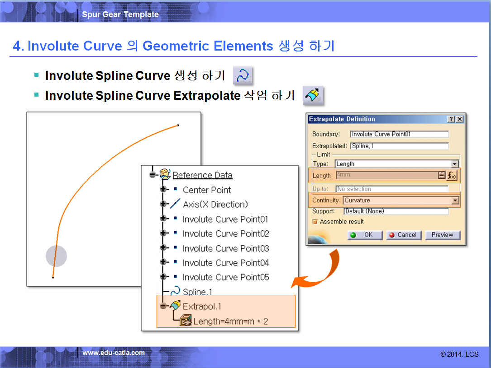Open the Limit Type dropdown
Image resolution: width=491 pixels, height=368 pixels.
click(x=454, y=164)
